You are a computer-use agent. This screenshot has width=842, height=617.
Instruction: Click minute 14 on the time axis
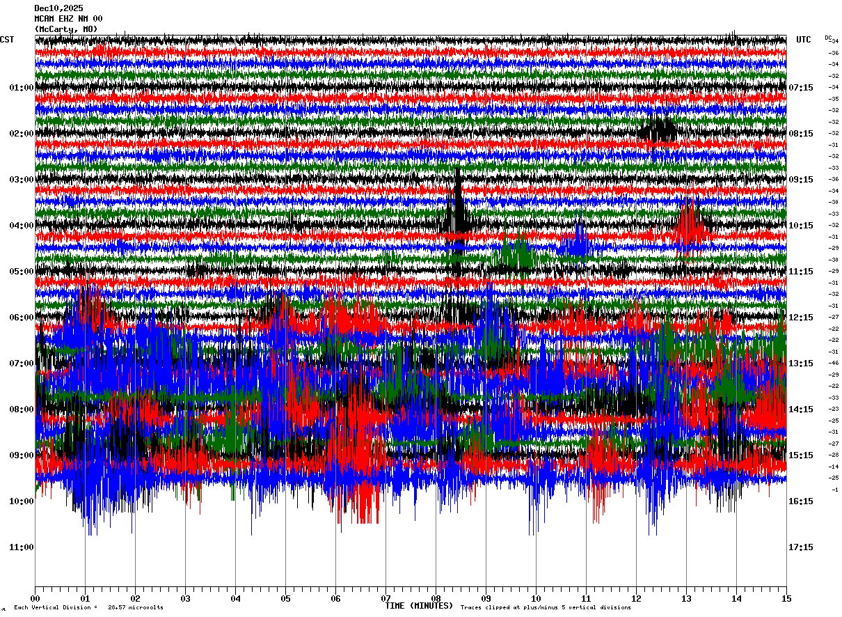(736, 598)
